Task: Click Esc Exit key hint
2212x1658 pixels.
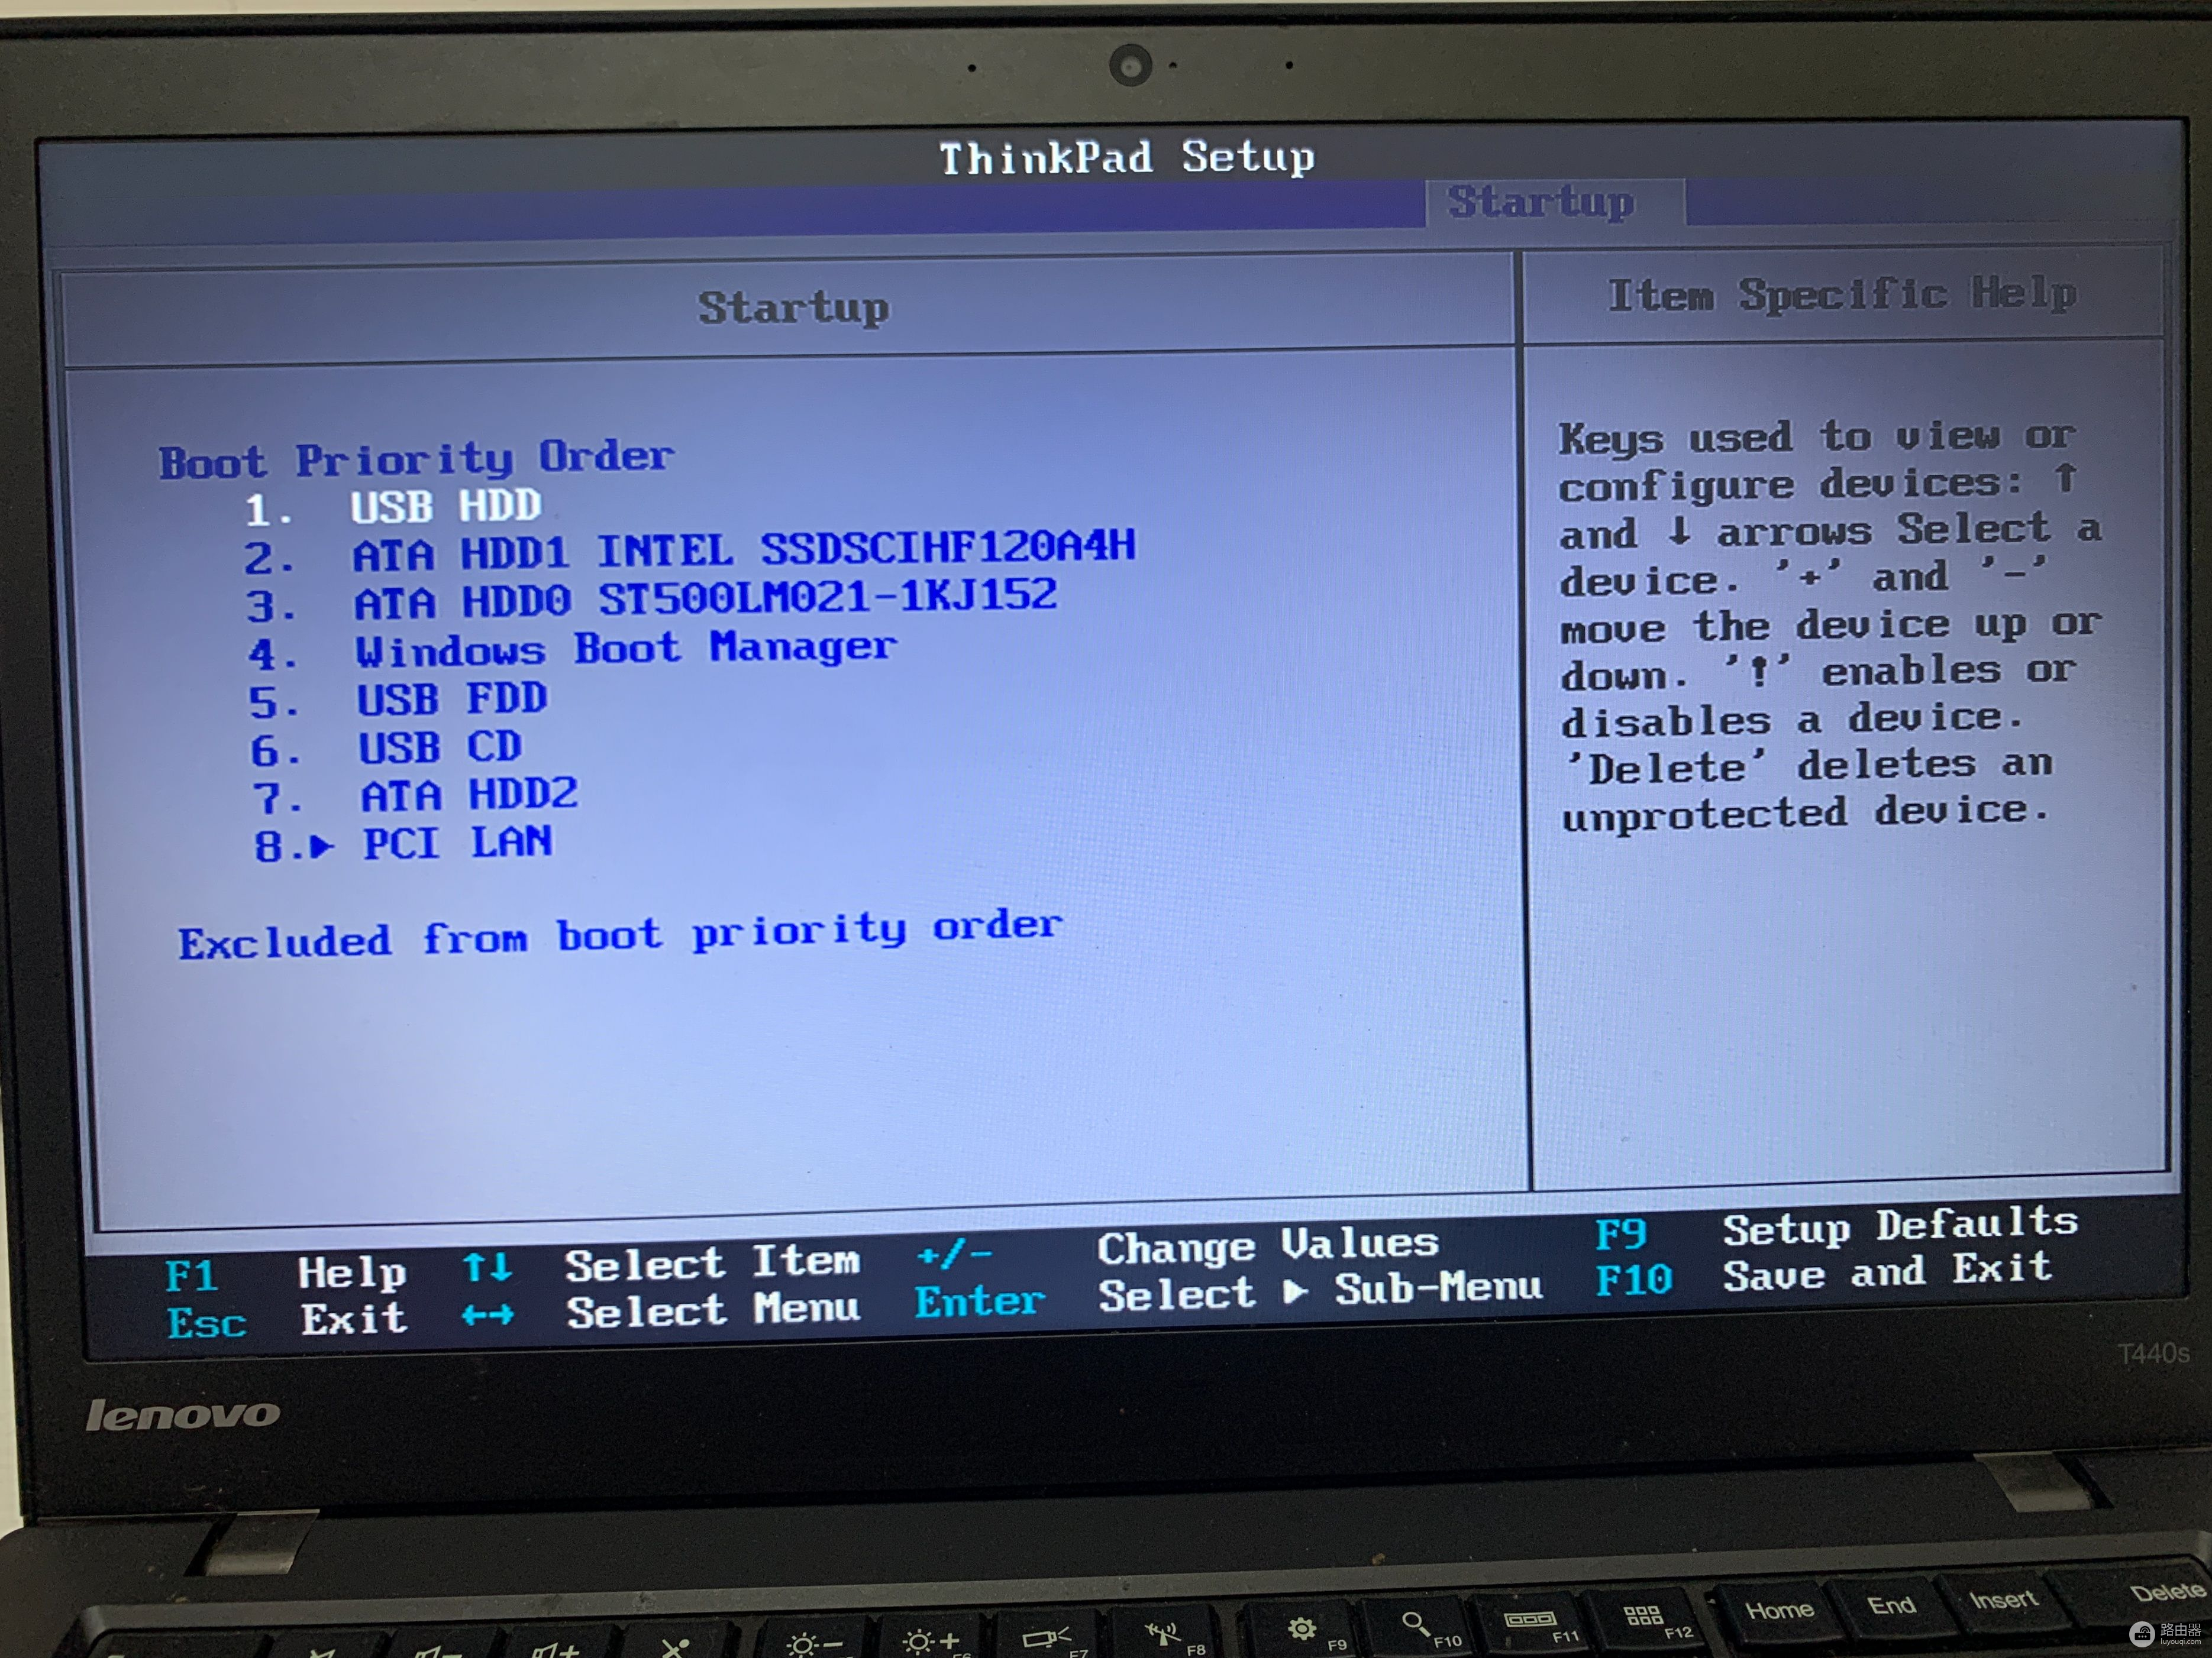Action: click(x=206, y=1323)
